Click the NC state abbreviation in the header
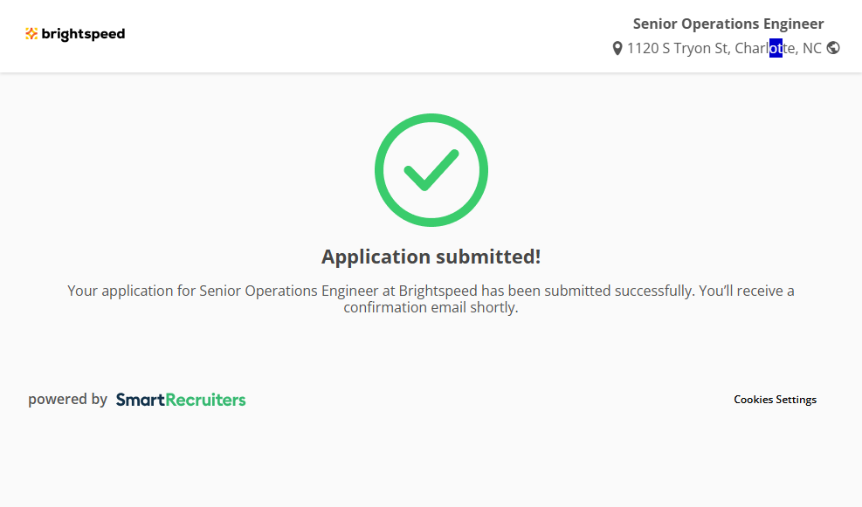 click(812, 49)
